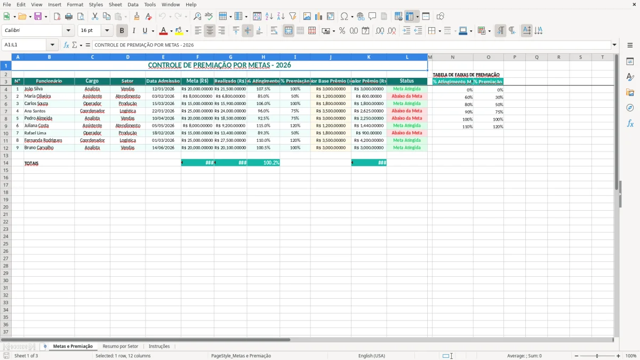The image size is (640, 360).
Task: Click the 100% zoom level
Action: point(631,356)
